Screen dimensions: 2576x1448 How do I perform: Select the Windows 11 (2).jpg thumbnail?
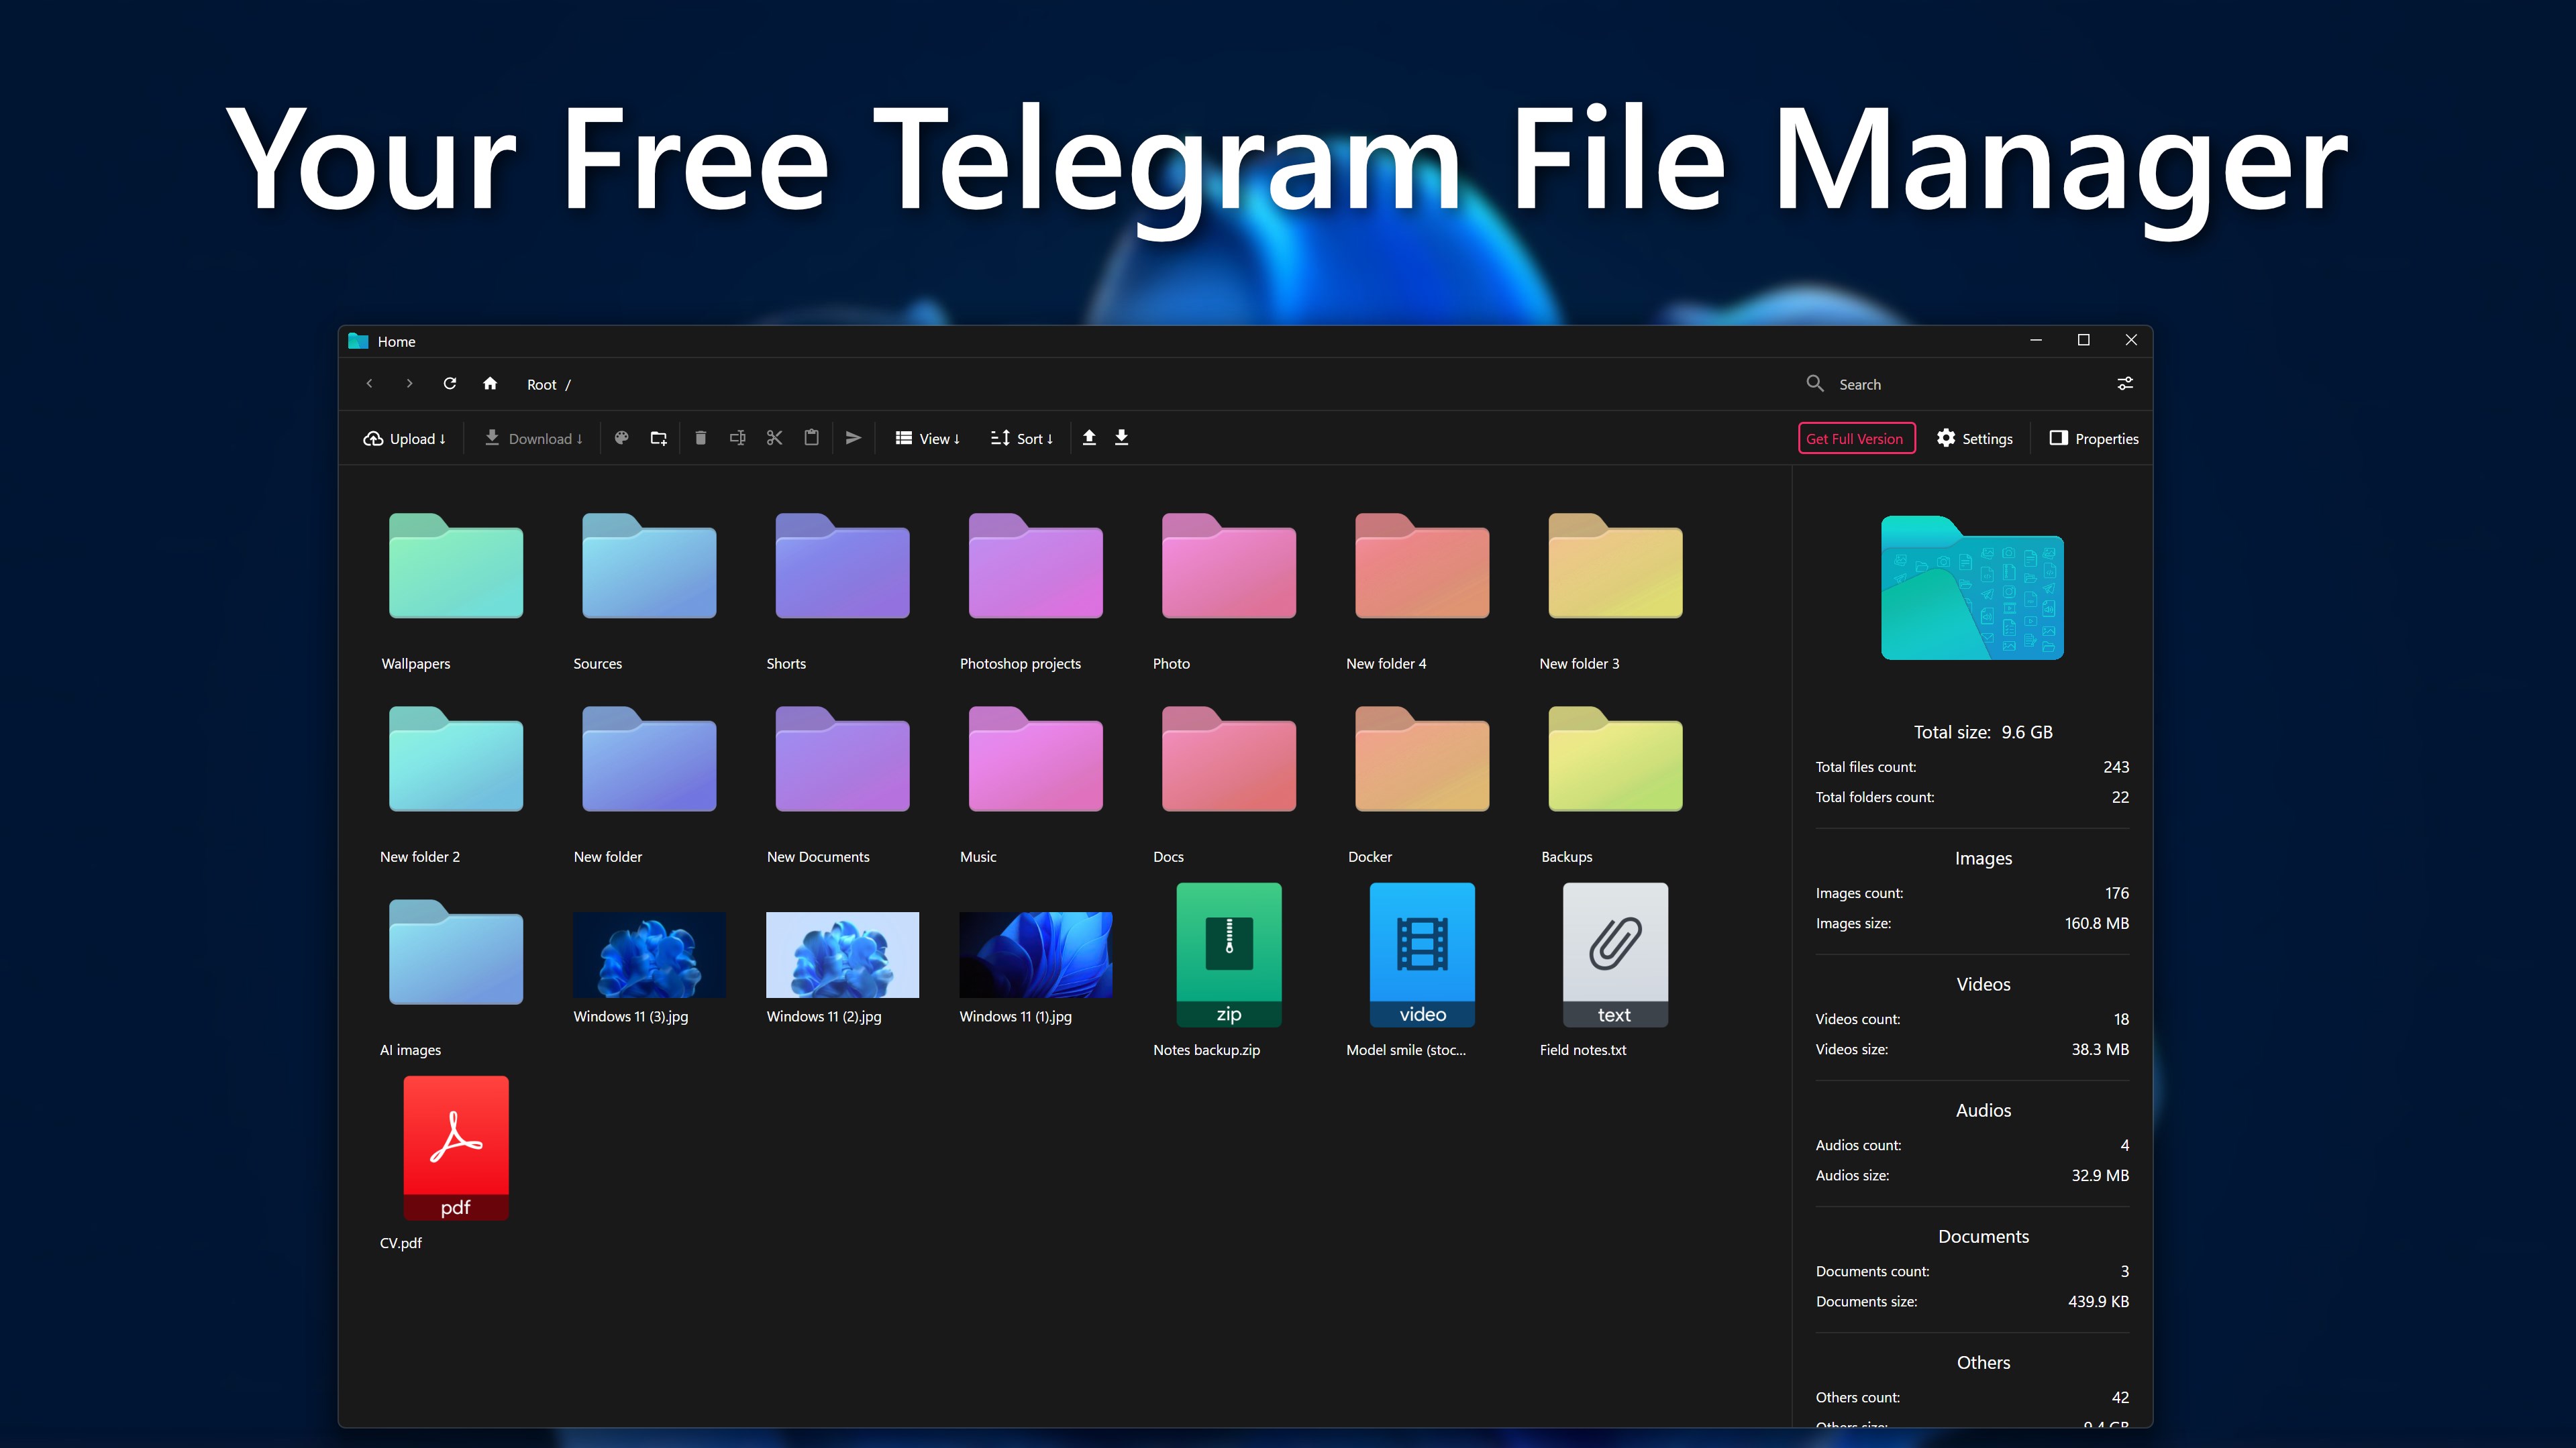pyautogui.click(x=842, y=954)
